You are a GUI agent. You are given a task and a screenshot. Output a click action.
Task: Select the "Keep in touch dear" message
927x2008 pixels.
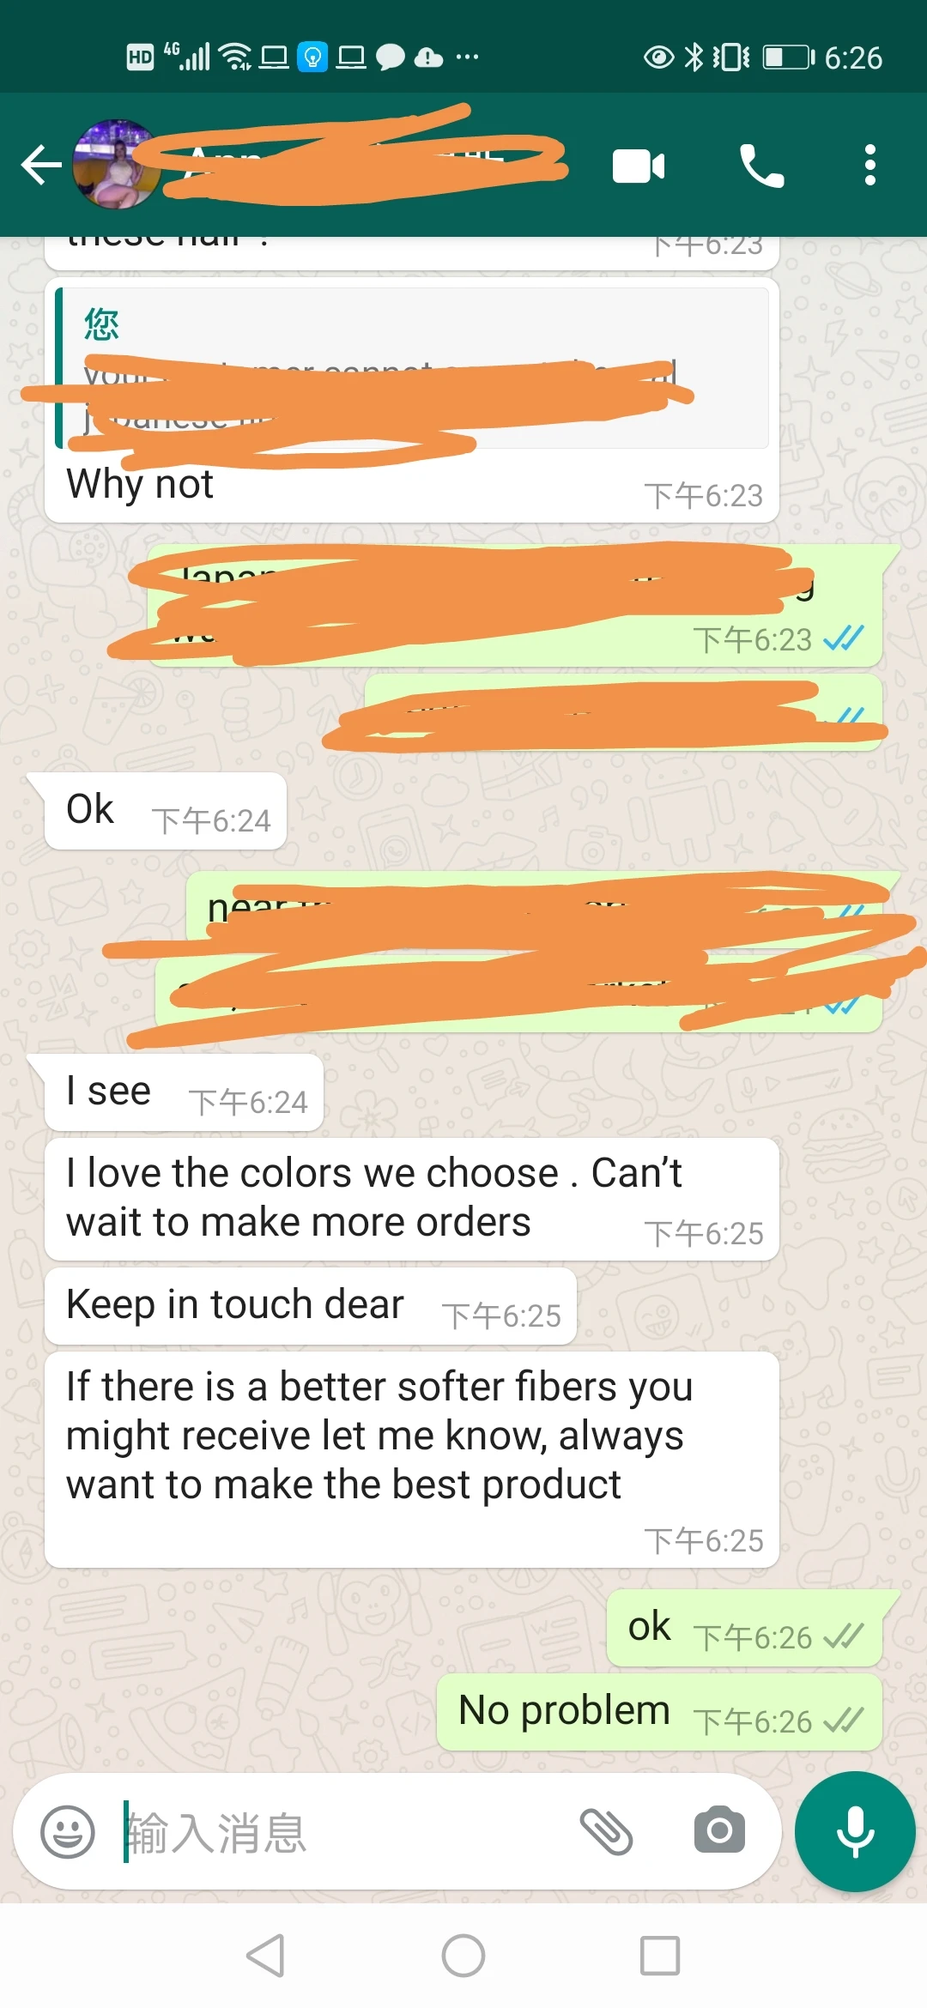pos(311,1306)
